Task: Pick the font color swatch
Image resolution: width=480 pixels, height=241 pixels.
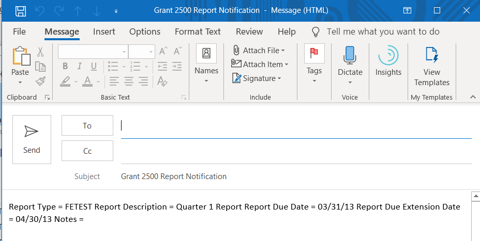Action: pyautogui.click(x=86, y=81)
